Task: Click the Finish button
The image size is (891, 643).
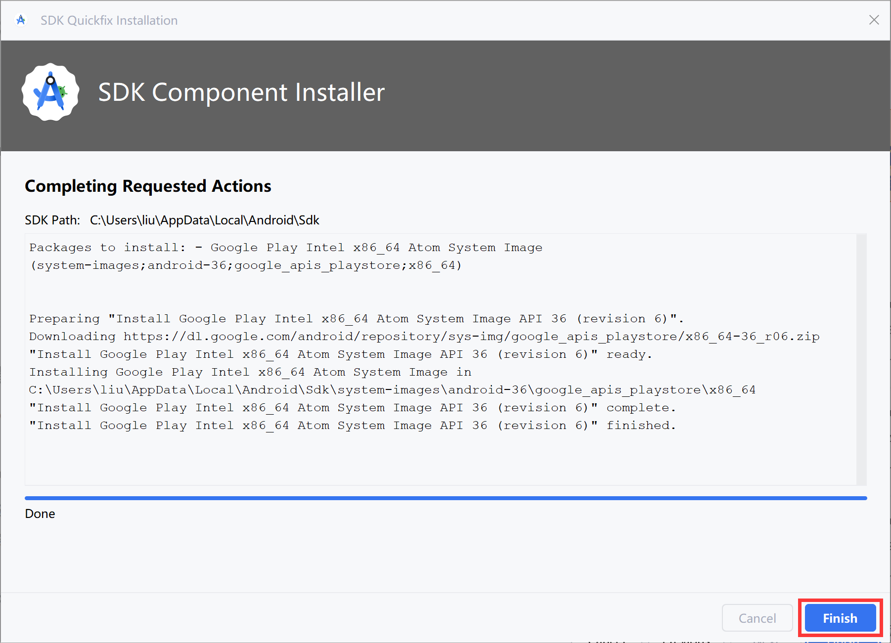Action: click(840, 618)
